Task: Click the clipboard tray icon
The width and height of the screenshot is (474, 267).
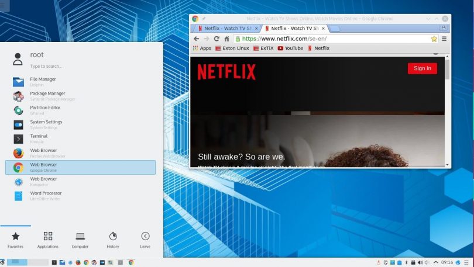Action: (x=386, y=262)
